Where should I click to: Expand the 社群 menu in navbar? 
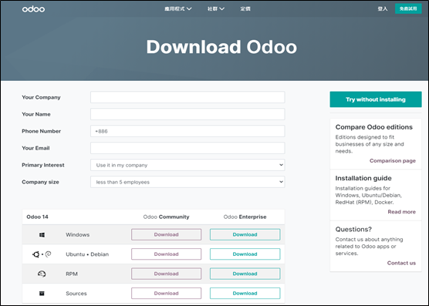click(216, 8)
